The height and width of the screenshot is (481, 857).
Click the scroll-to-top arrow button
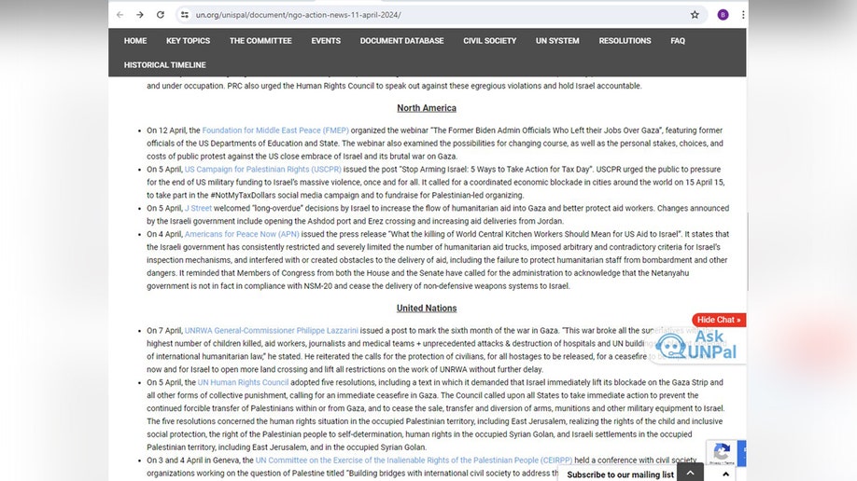(690, 473)
